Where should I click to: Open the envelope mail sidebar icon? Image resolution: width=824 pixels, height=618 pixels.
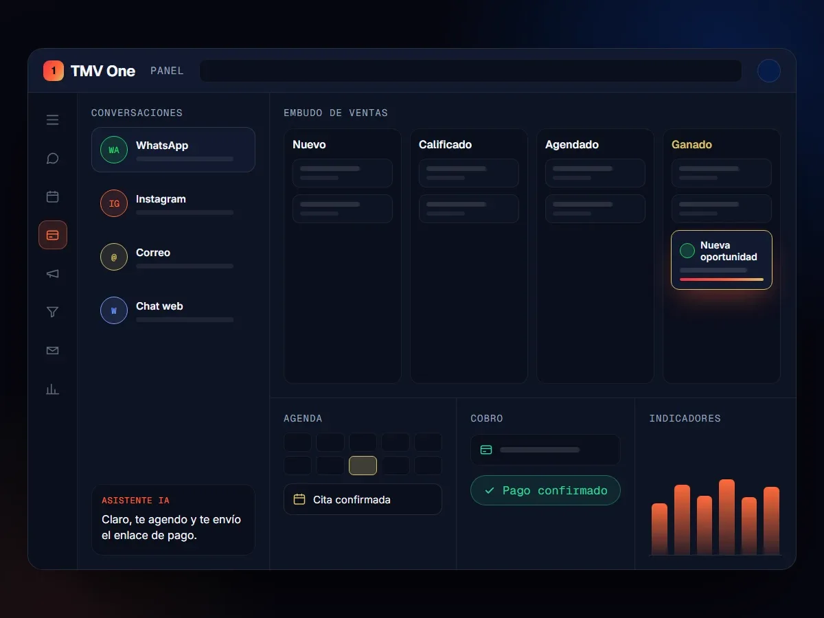point(52,351)
